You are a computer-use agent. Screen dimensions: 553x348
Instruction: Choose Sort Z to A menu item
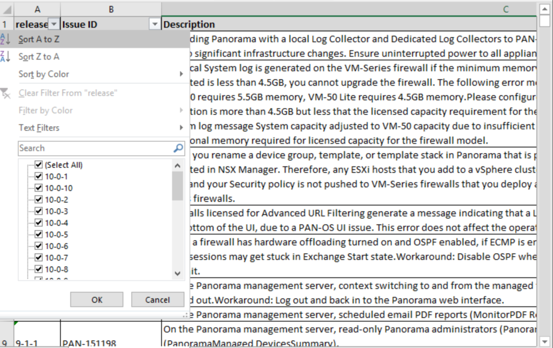point(39,57)
